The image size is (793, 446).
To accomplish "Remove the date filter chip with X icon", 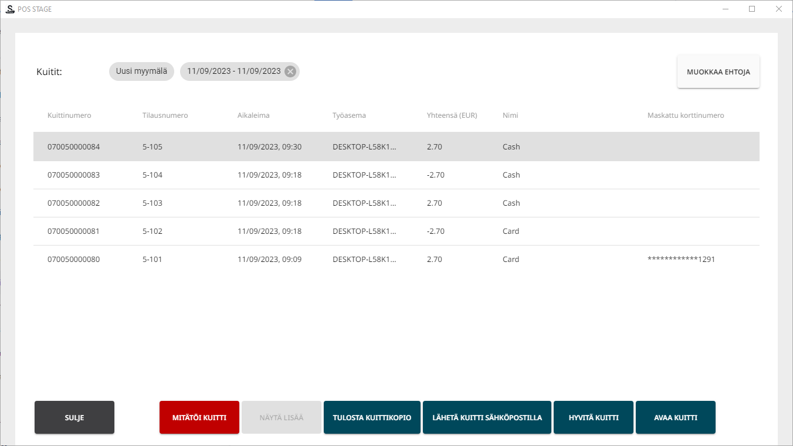I will coord(290,72).
